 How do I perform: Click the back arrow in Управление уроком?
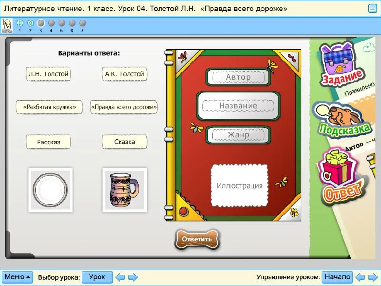[361, 276]
